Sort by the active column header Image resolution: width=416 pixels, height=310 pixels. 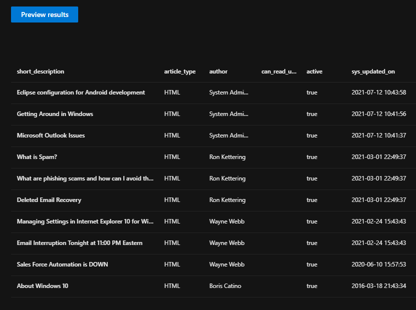(314, 71)
